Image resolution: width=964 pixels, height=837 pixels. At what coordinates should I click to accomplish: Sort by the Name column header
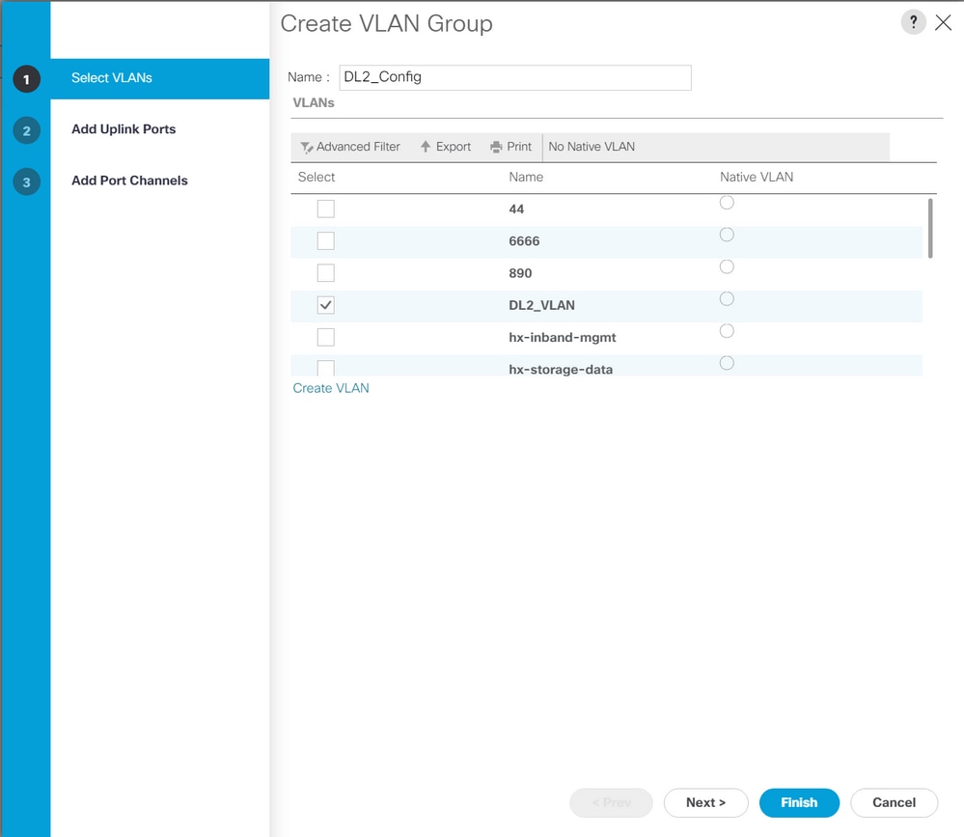(526, 177)
